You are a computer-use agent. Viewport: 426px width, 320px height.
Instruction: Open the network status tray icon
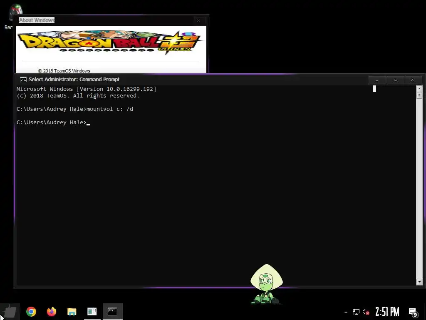356,312
